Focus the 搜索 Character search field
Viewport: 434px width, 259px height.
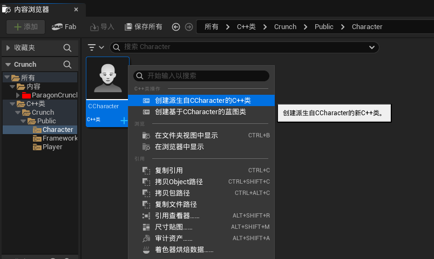point(245,47)
